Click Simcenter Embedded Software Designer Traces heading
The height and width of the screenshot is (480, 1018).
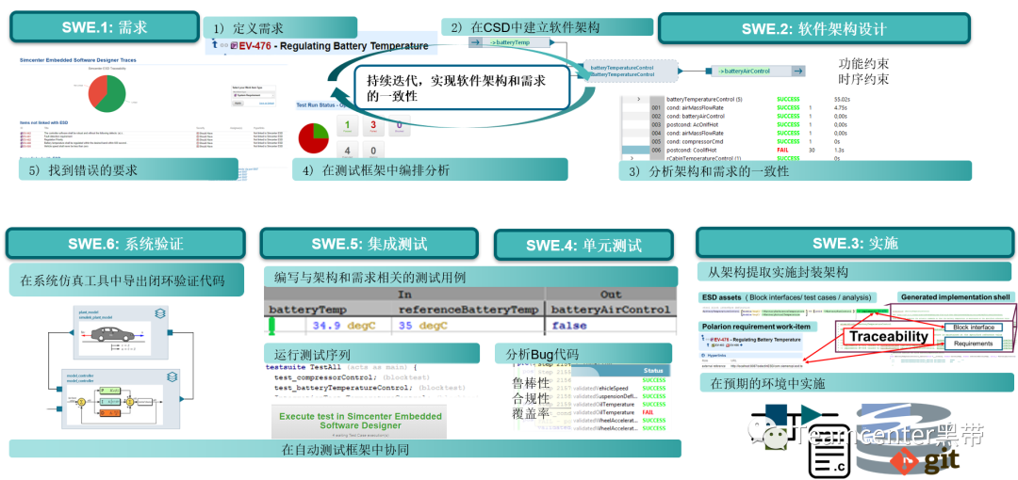tap(78, 59)
